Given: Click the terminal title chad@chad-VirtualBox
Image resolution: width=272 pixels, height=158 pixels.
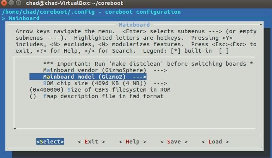Looking at the screenshot, I should click(75, 3).
